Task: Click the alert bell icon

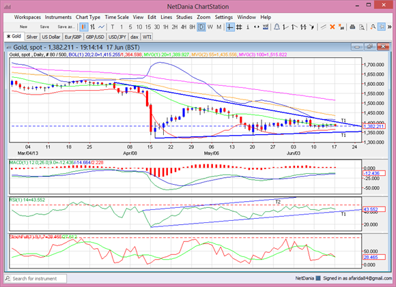Action: [277, 27]
